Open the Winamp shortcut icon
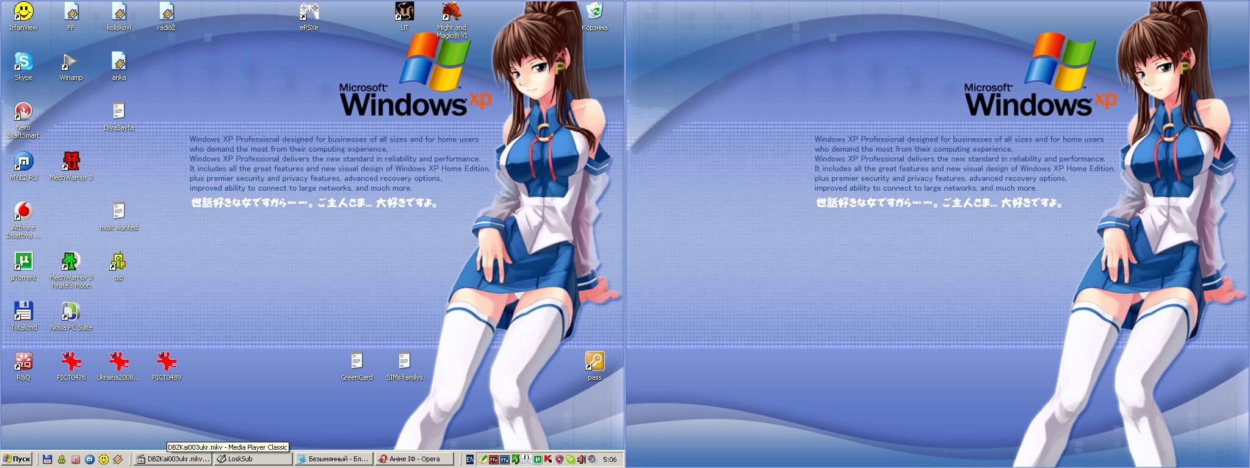The height and width of the screenshot is (468, 1250). click(x=71, y=62)
